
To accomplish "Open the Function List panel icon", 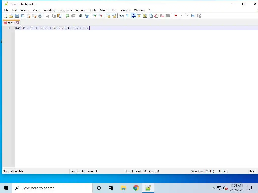I will (156, 16).
